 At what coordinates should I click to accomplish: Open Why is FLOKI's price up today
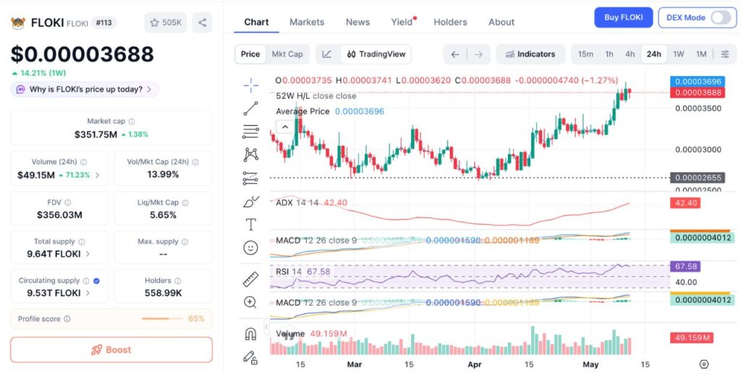(x=85, y=89)
